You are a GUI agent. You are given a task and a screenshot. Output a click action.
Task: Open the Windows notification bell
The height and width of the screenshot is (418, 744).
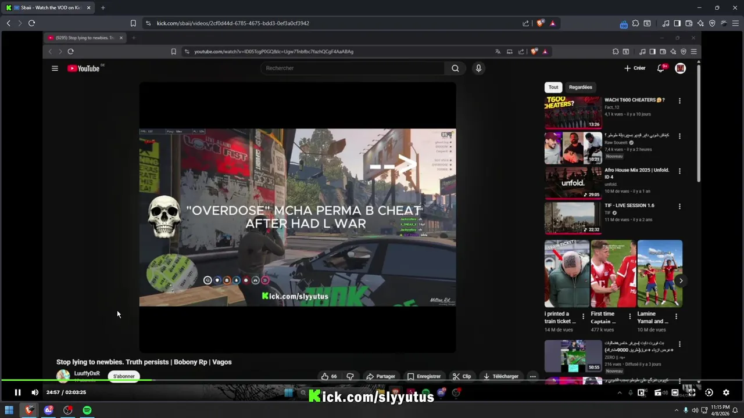(x=736, y=410)
